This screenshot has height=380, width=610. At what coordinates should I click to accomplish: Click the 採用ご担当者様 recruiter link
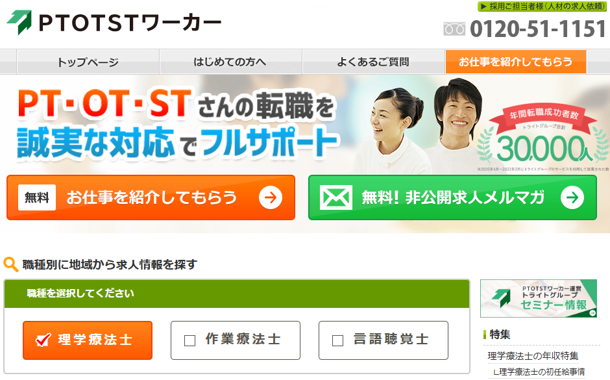542,6
